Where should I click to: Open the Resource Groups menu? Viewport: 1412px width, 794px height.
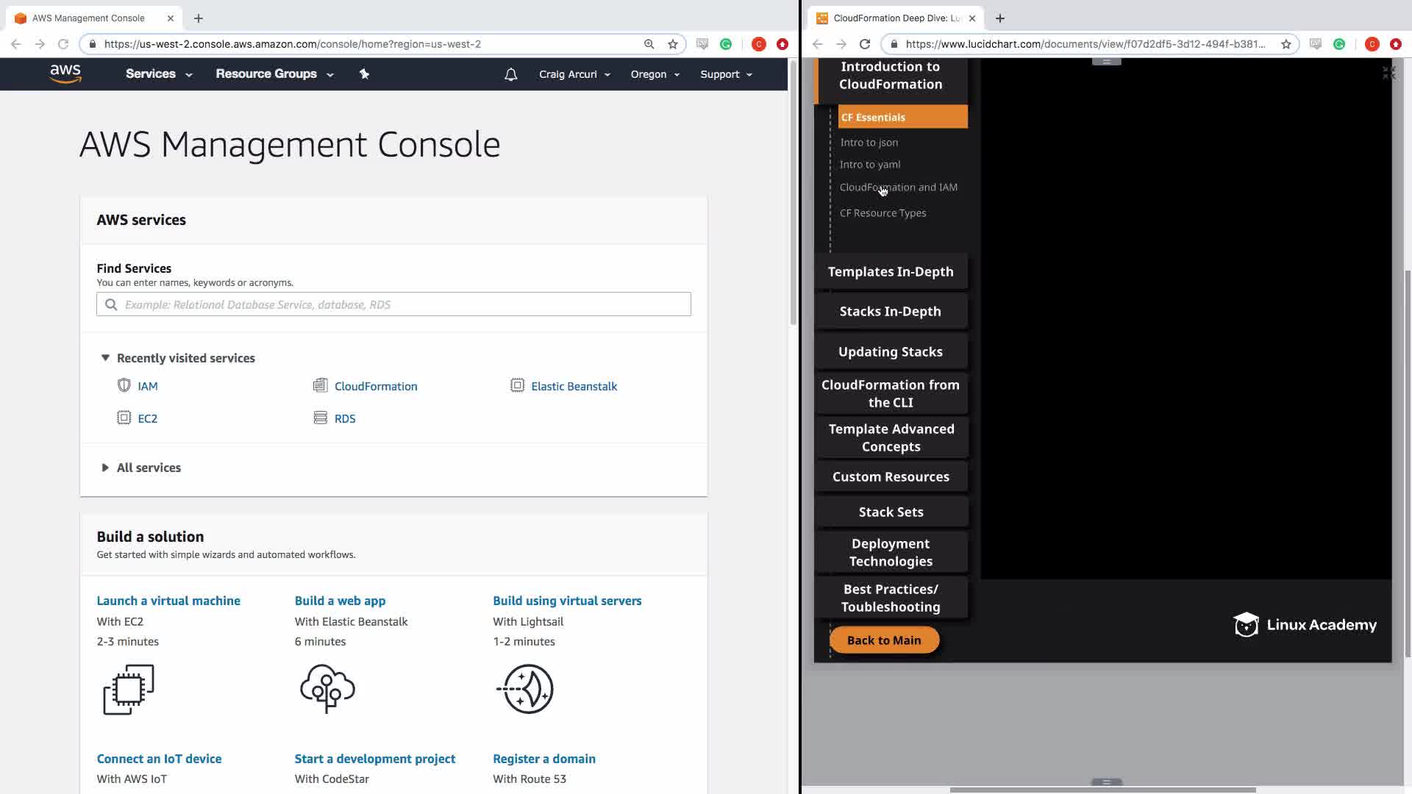click(274, 74)
